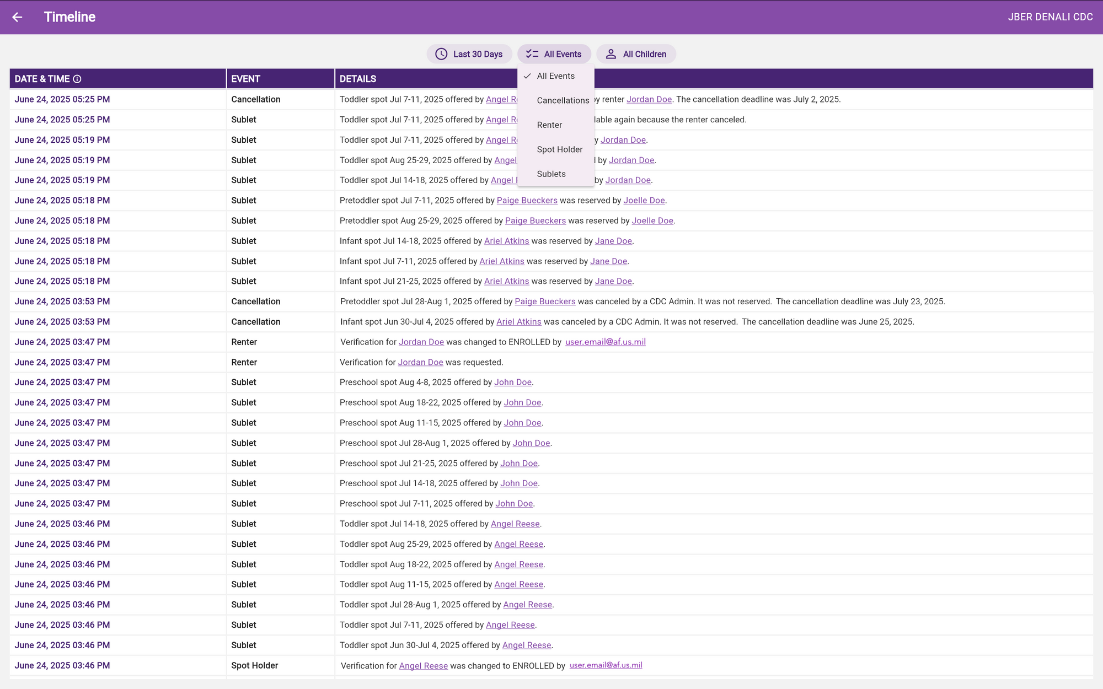Choose Renter from the events menu

(556, 125)
